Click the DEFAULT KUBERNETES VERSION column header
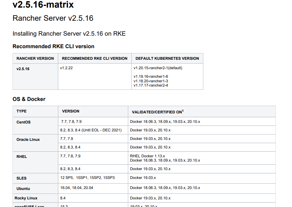The image size is (292, 207). pos(167,59)
